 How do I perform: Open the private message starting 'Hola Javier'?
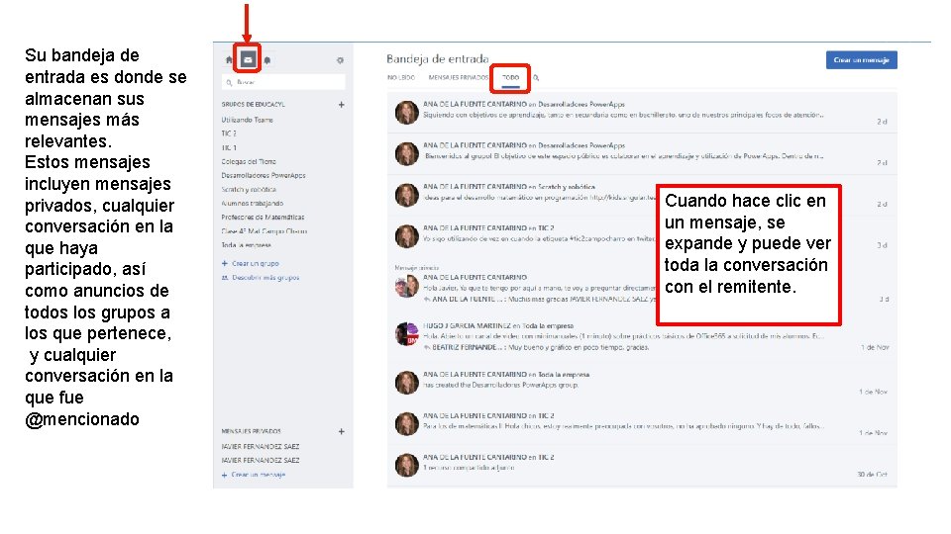coord(642,286)
